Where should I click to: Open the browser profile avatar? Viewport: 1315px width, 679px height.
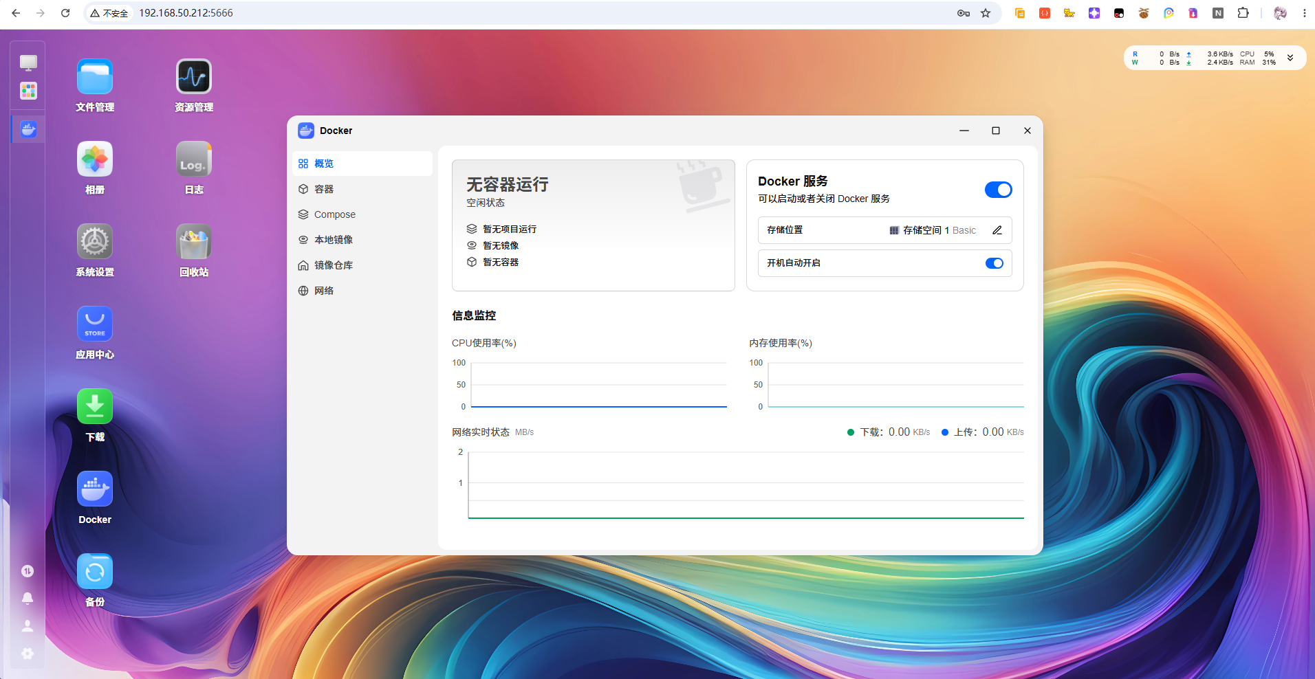(1280, 13)
